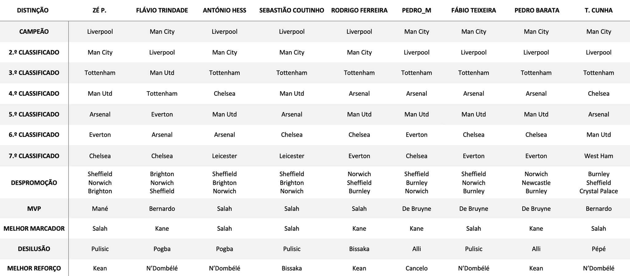Select FÁBIO TEIXEIRA's CAMPEÃO cell
This screenshot has height=276, width=630.
coord(473,32)
